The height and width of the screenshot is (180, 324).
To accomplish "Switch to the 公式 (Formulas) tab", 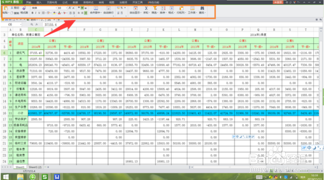I will tap(65, 3).
